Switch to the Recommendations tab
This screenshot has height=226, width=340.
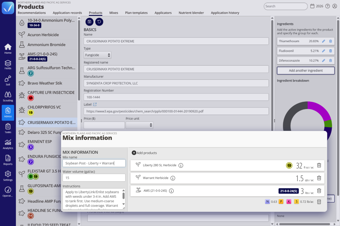(32, 13)
